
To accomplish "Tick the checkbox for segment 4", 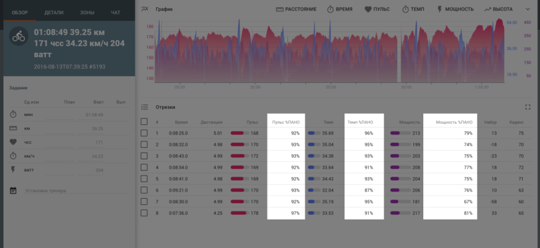I will point(145,167).
